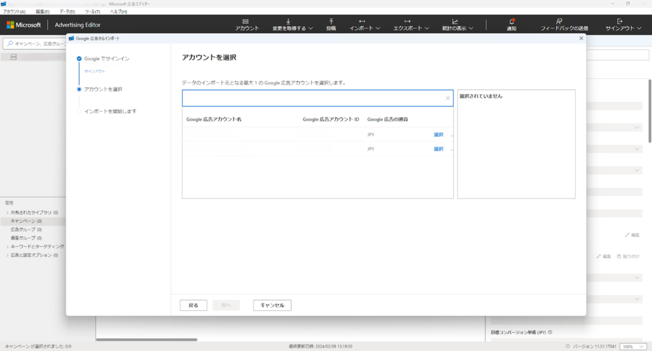Click the サインアウト link under Google sign-in
Image resolution: width=652 pixels, height=351 pixels.
[x=95, y=71]
